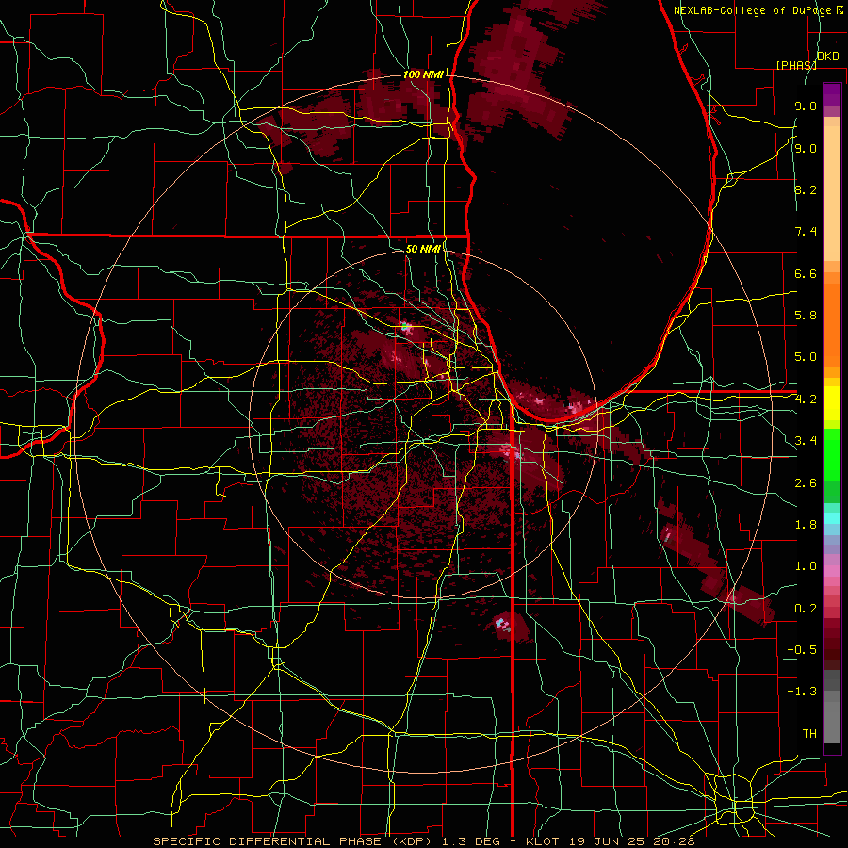Pick the cyan segment of the color bar
848x848 pixels.
832,518
